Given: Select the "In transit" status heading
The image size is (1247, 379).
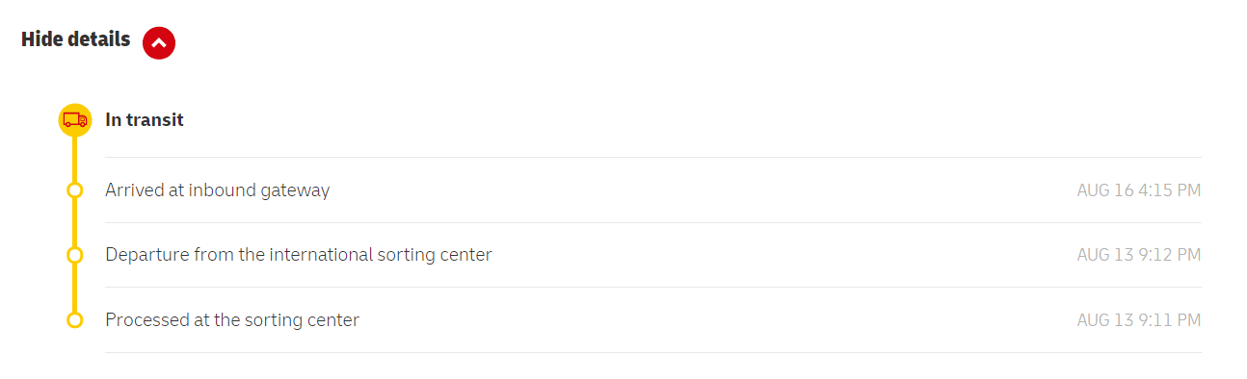Looking at the screenshot, I should point(145,120).
